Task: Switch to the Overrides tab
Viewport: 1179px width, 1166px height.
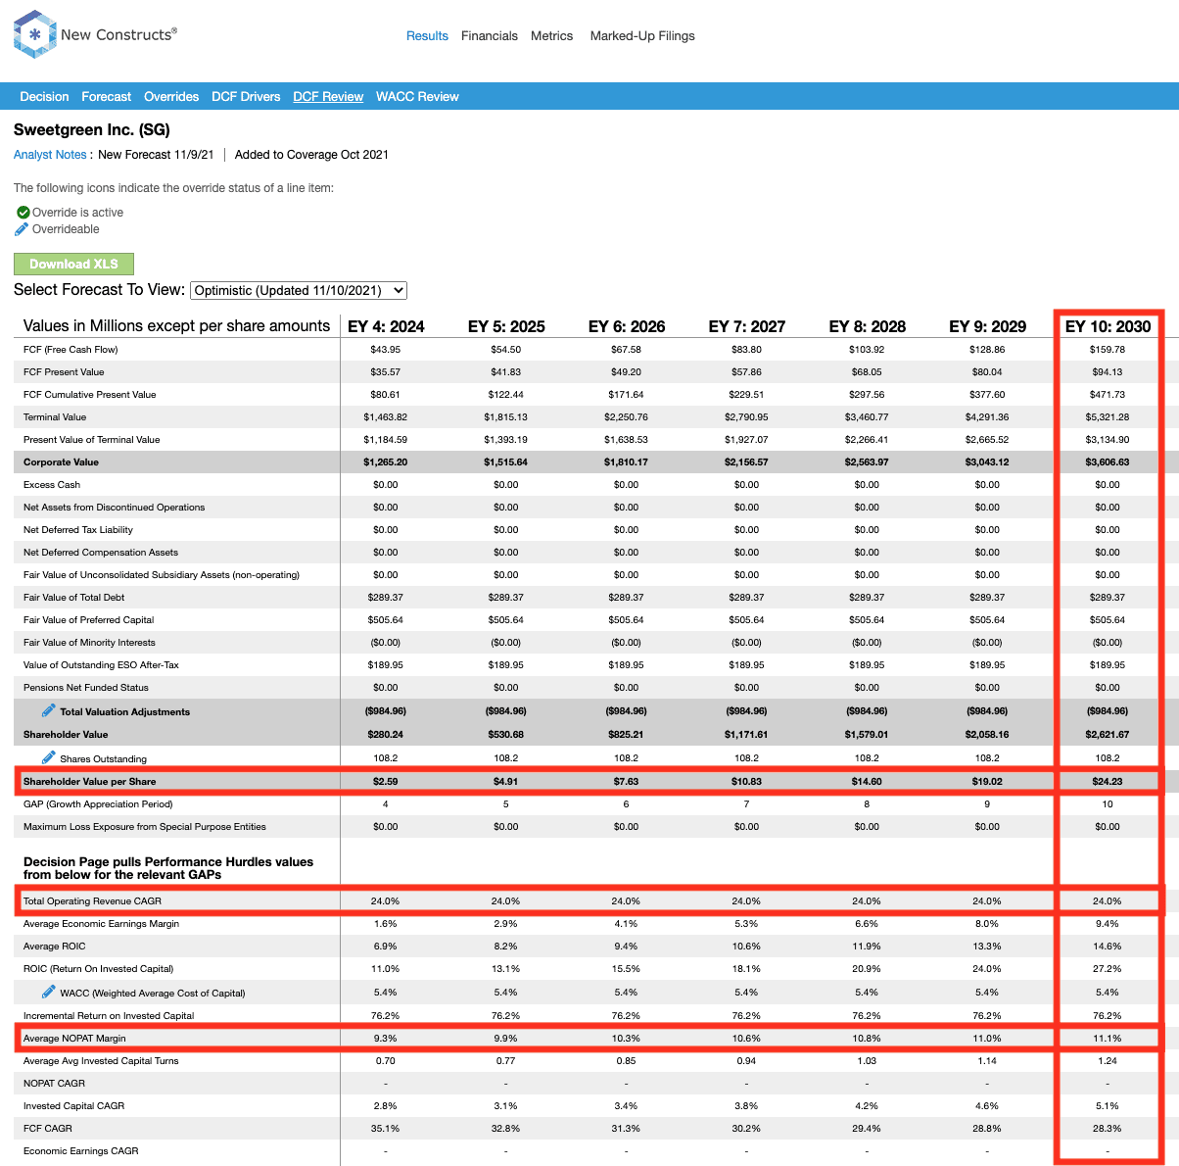Action: click(x=171, y=97)
